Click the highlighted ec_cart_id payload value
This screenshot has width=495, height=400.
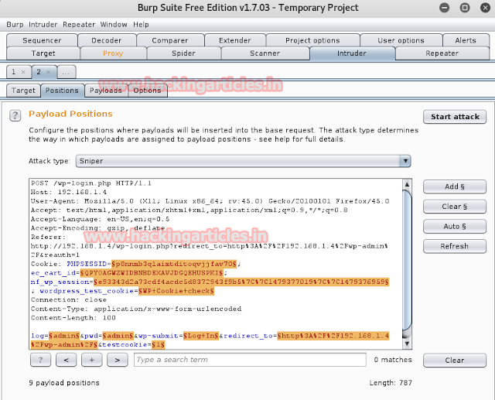coord(152,273)
